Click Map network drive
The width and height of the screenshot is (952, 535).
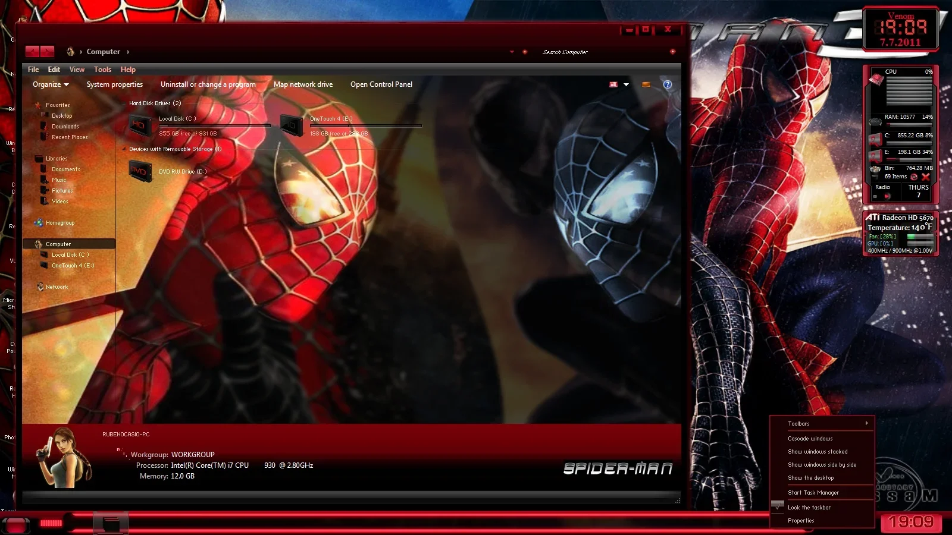(x=303, y=84)
